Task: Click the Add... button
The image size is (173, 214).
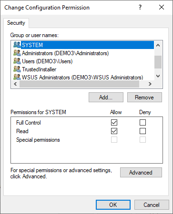Action: (106, 97)
